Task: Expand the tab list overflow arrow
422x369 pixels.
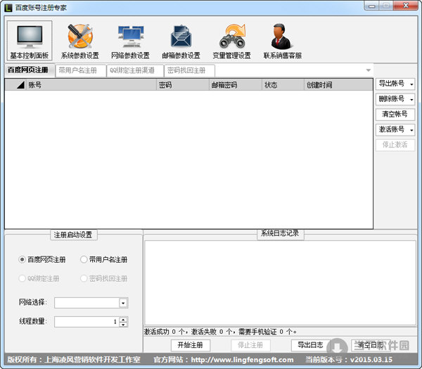Action: coord(368,70)
